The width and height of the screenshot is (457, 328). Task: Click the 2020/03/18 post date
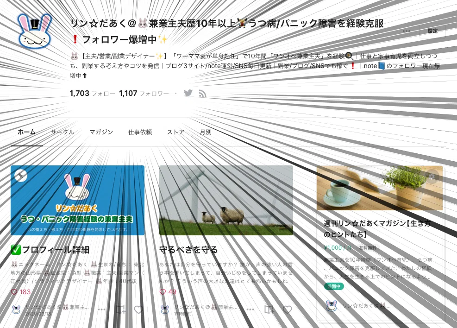coord(38,314)
